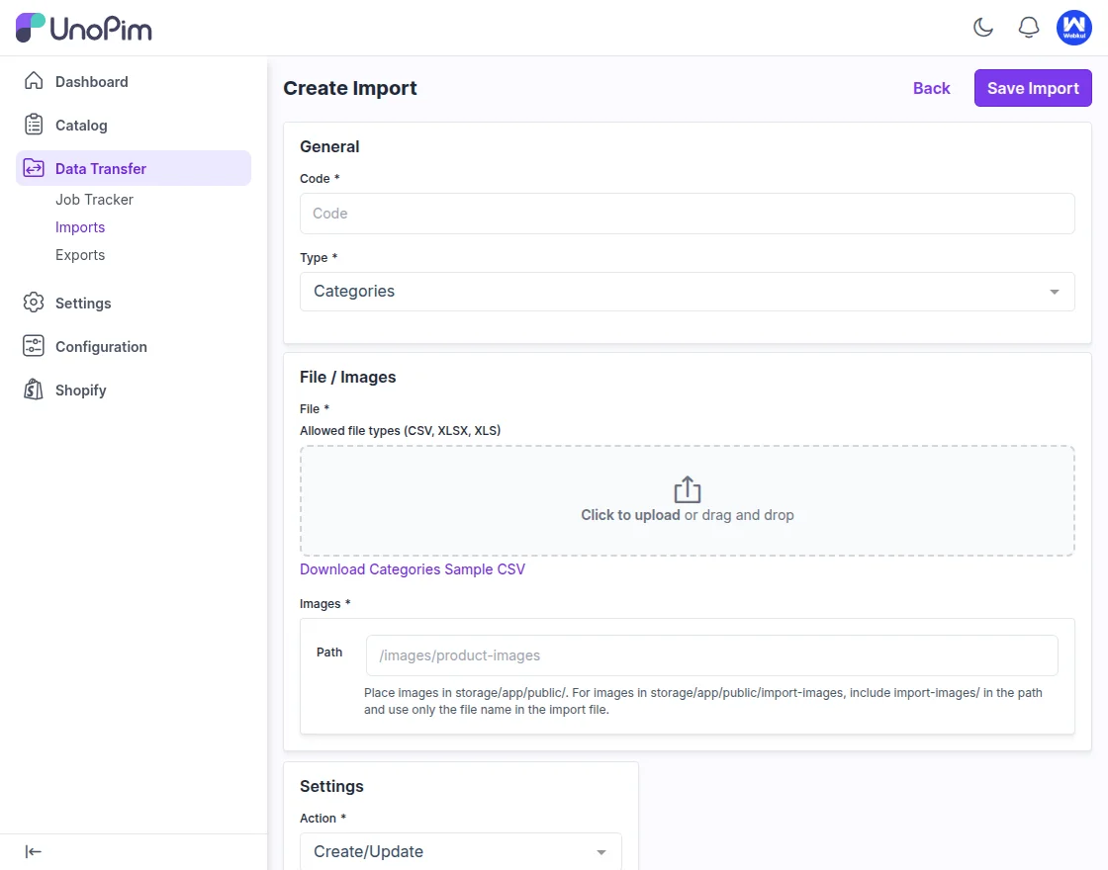The width and height of the screenshot is (1108, 870).
Task: Open Job Tracker from the sidebar
Action: click(x=94, y=199)
